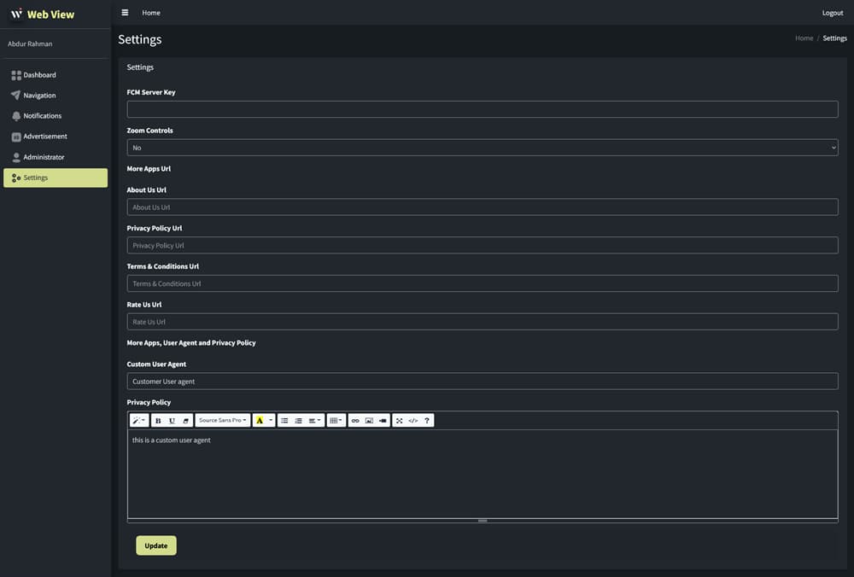This screenshot has height=577, width=854.
Task: Click the Abdur Rahman user name
Action: pos(30,44)
